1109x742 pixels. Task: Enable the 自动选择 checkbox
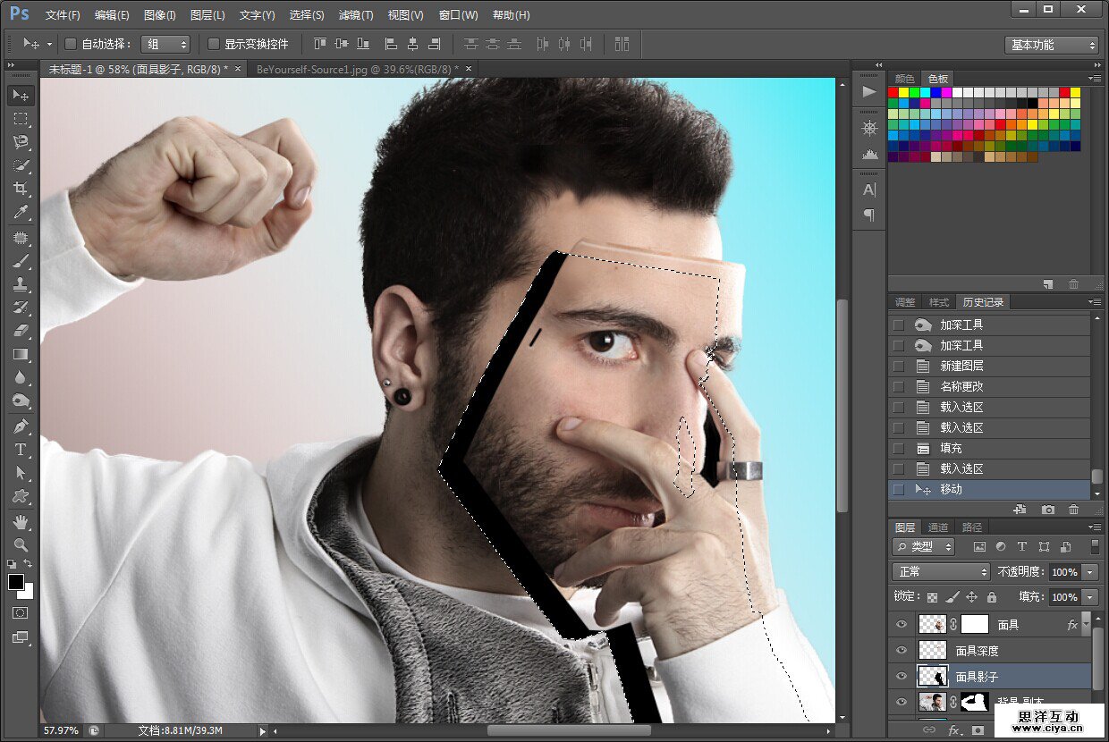click(72, 44)
